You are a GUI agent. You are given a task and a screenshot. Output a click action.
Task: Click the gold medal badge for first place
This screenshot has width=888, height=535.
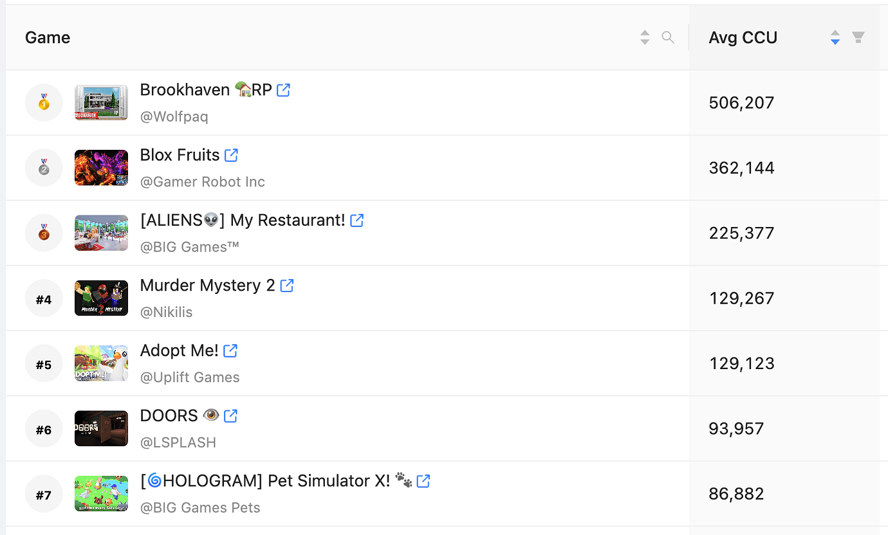coord(44,102)
